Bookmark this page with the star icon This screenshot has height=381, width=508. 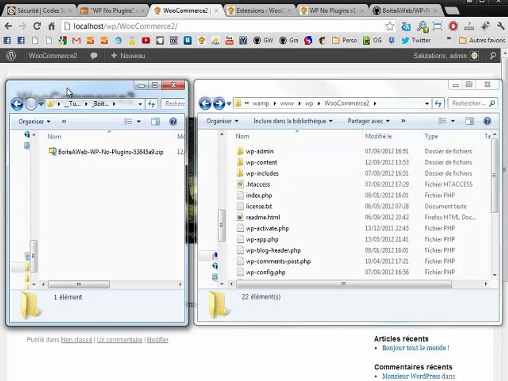click(390, 26)
